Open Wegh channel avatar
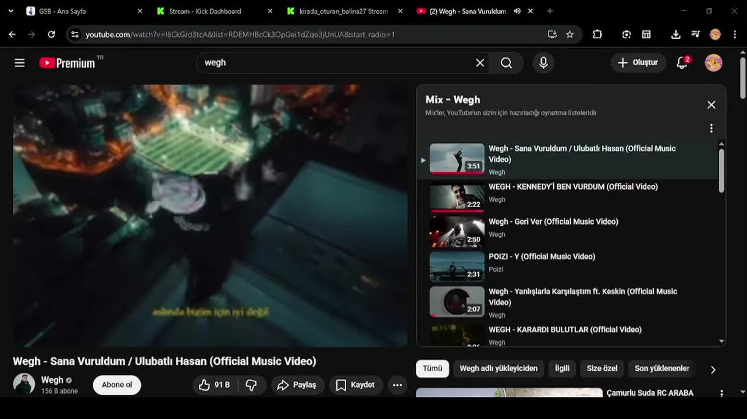Screen dimensions: 747x419 click(24, 384)
